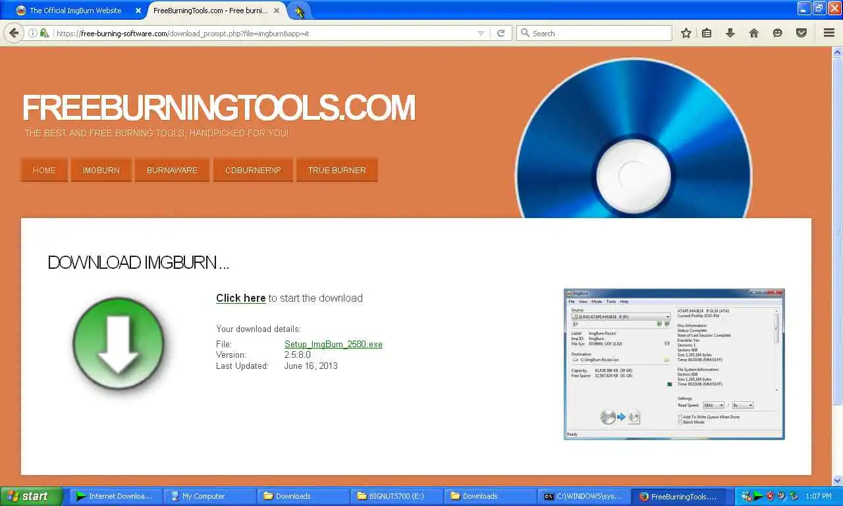Open the BURNAWARE navigation item

(172, 170)
